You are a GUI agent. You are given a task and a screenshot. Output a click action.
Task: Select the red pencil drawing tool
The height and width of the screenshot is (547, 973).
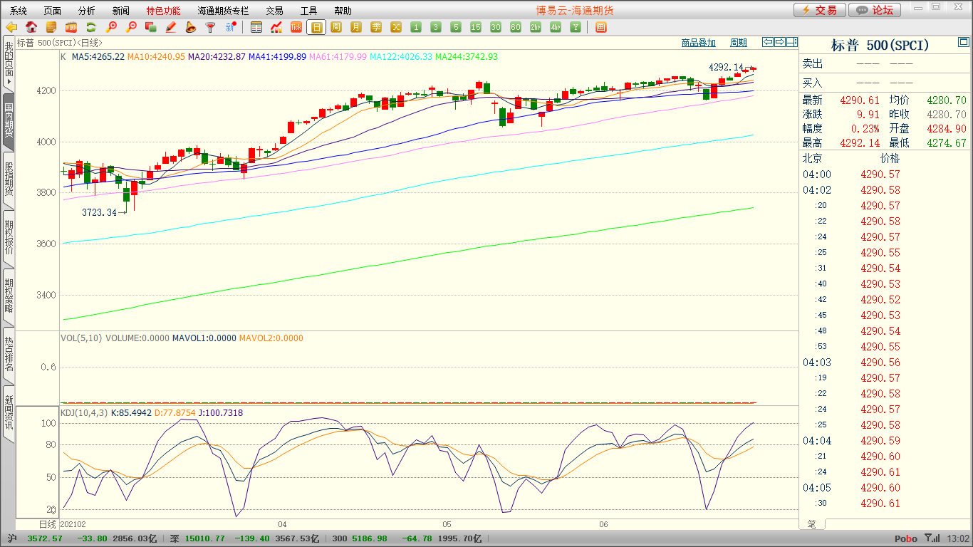(170, 28)
